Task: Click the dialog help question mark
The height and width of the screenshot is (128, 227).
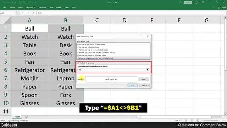Action: click(x=141, y=36)
